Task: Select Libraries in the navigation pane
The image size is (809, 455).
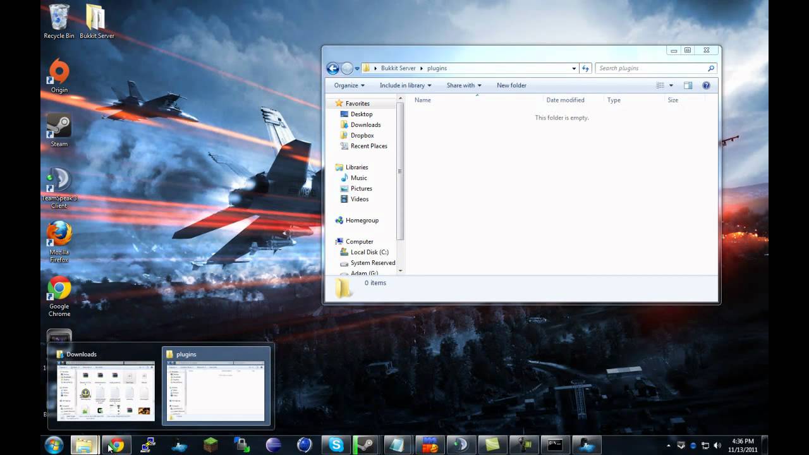Action: [x=356, y=167]
